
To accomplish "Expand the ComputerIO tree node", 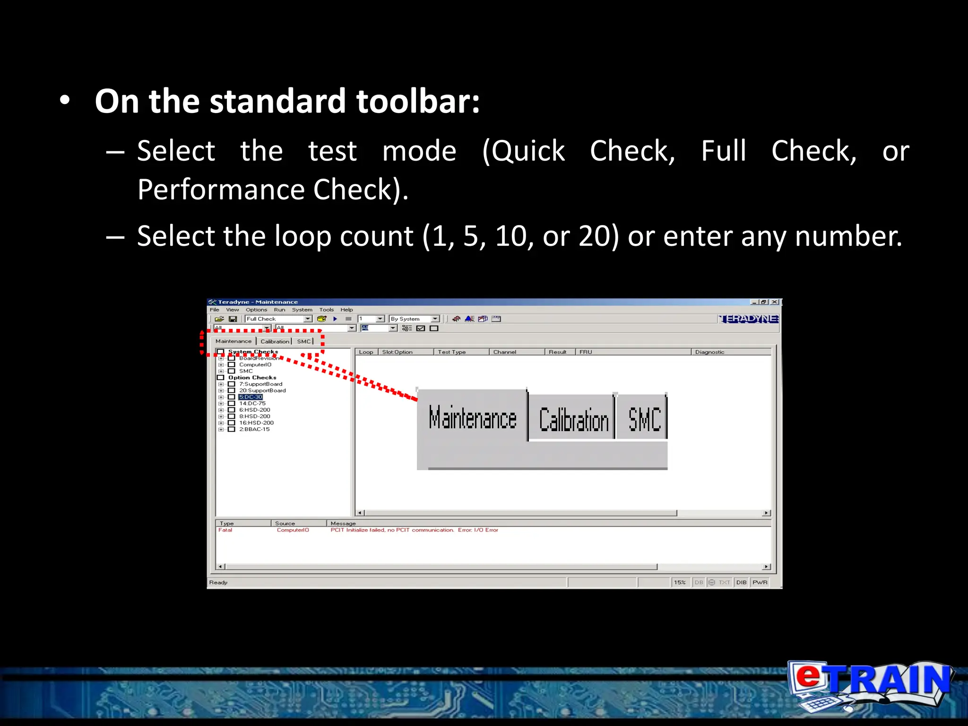I will pos(221,365).
